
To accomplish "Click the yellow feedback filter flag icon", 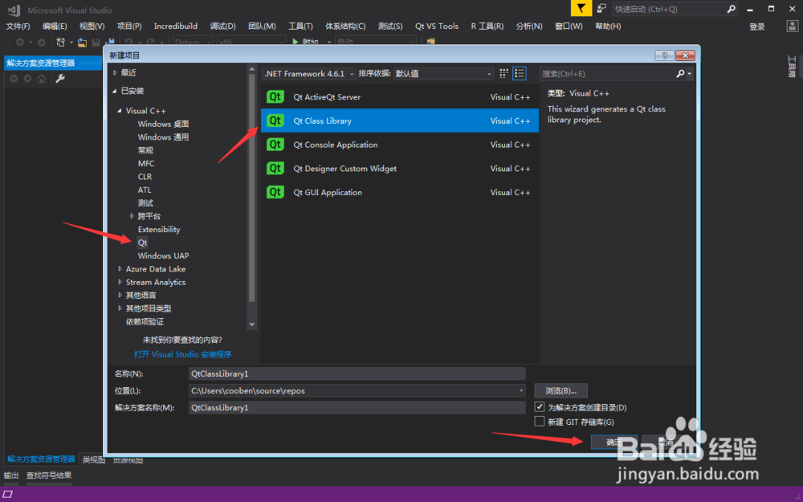I will pos(581,8).
